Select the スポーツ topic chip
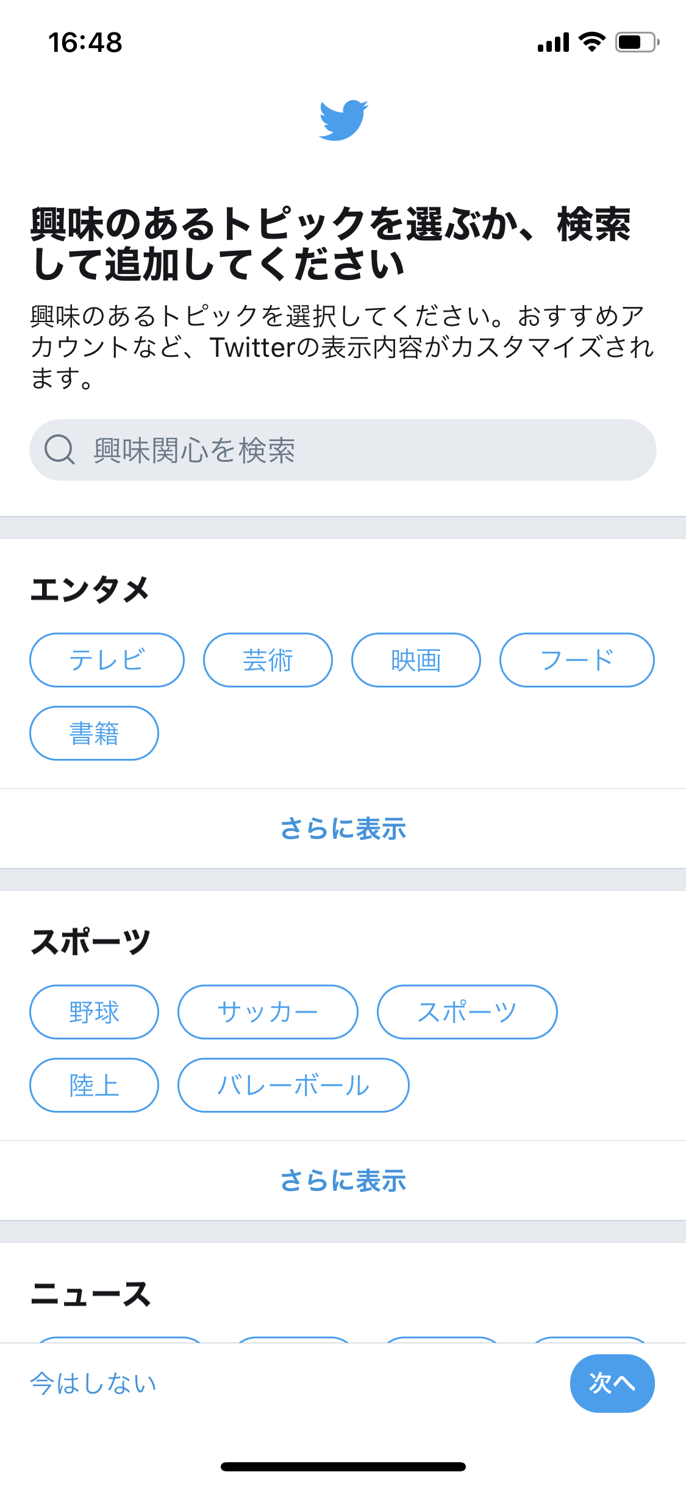686x1486 pixels. (x=467, y=1012)
